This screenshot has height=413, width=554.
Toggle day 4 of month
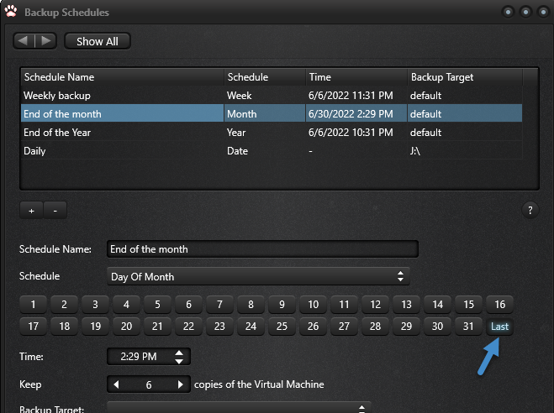pyautogui.click(x=126, y=305)
